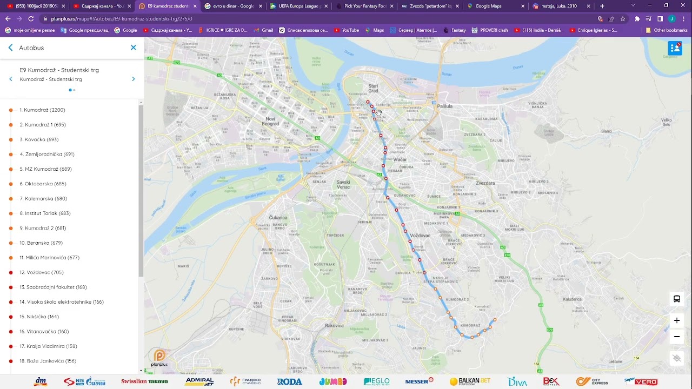Select stop 5. MZ Kumodraž (689)

pos(45,169)
